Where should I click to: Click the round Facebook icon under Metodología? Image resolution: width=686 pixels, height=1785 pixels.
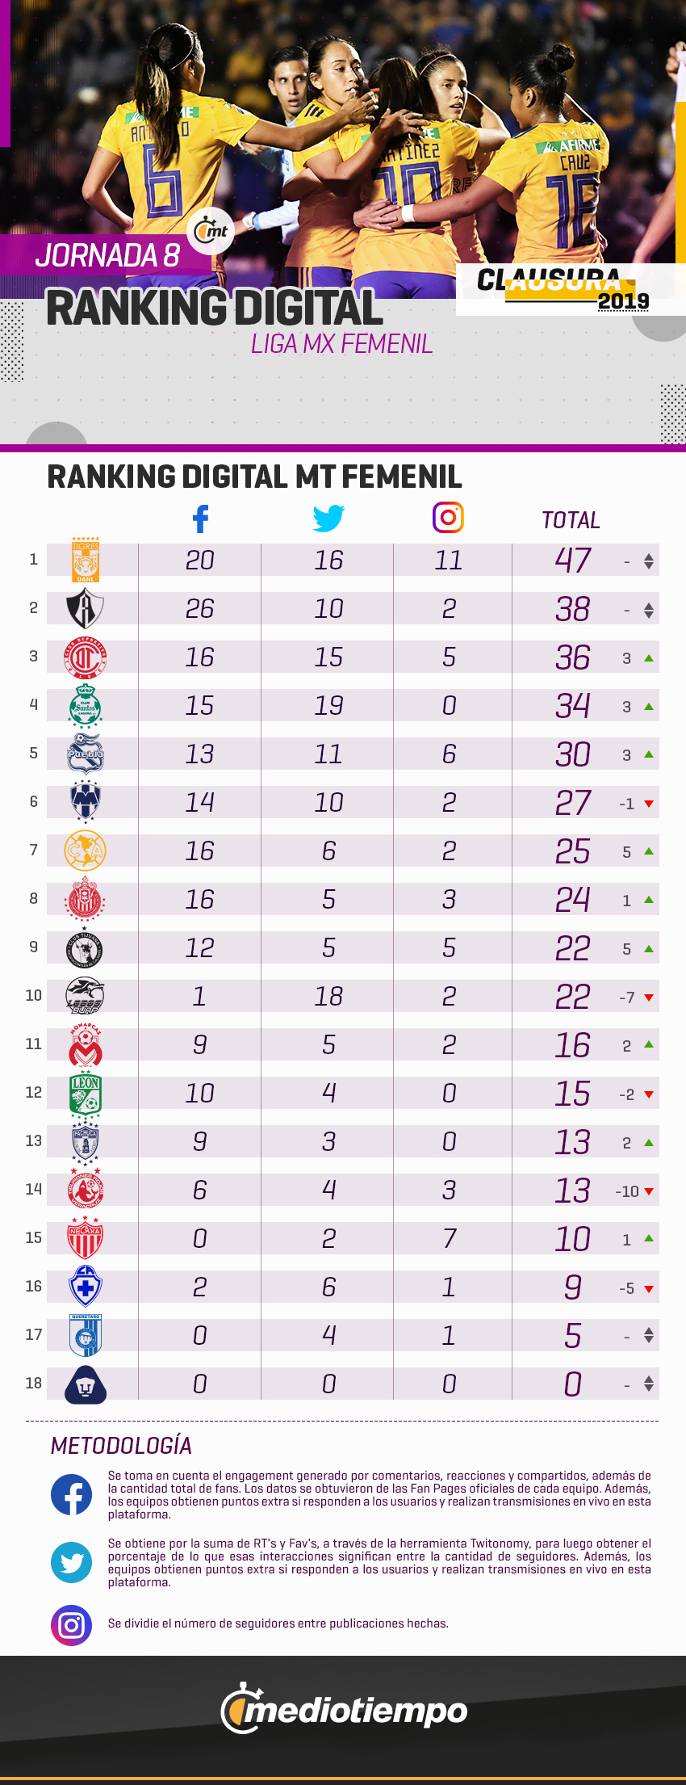point(72,1495)
